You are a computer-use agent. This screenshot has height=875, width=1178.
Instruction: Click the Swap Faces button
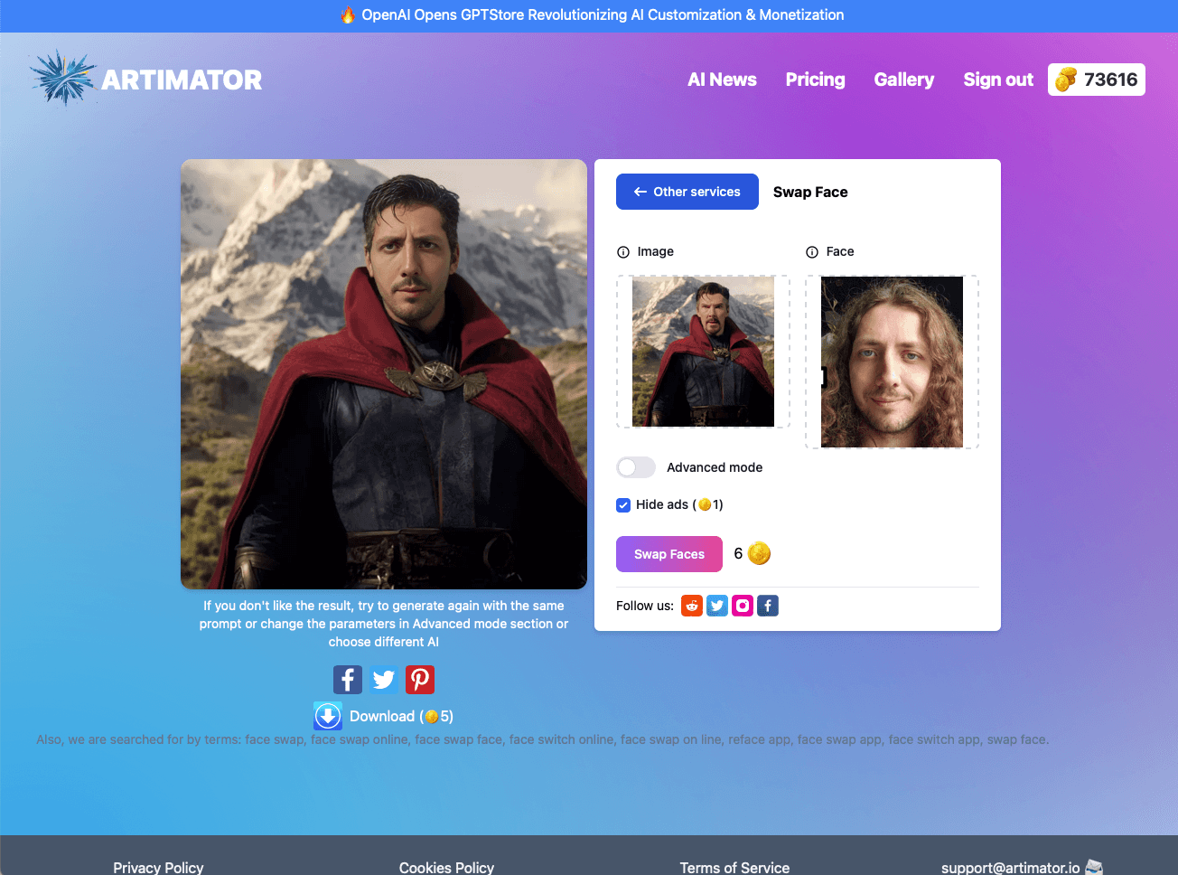pos(669,554)
